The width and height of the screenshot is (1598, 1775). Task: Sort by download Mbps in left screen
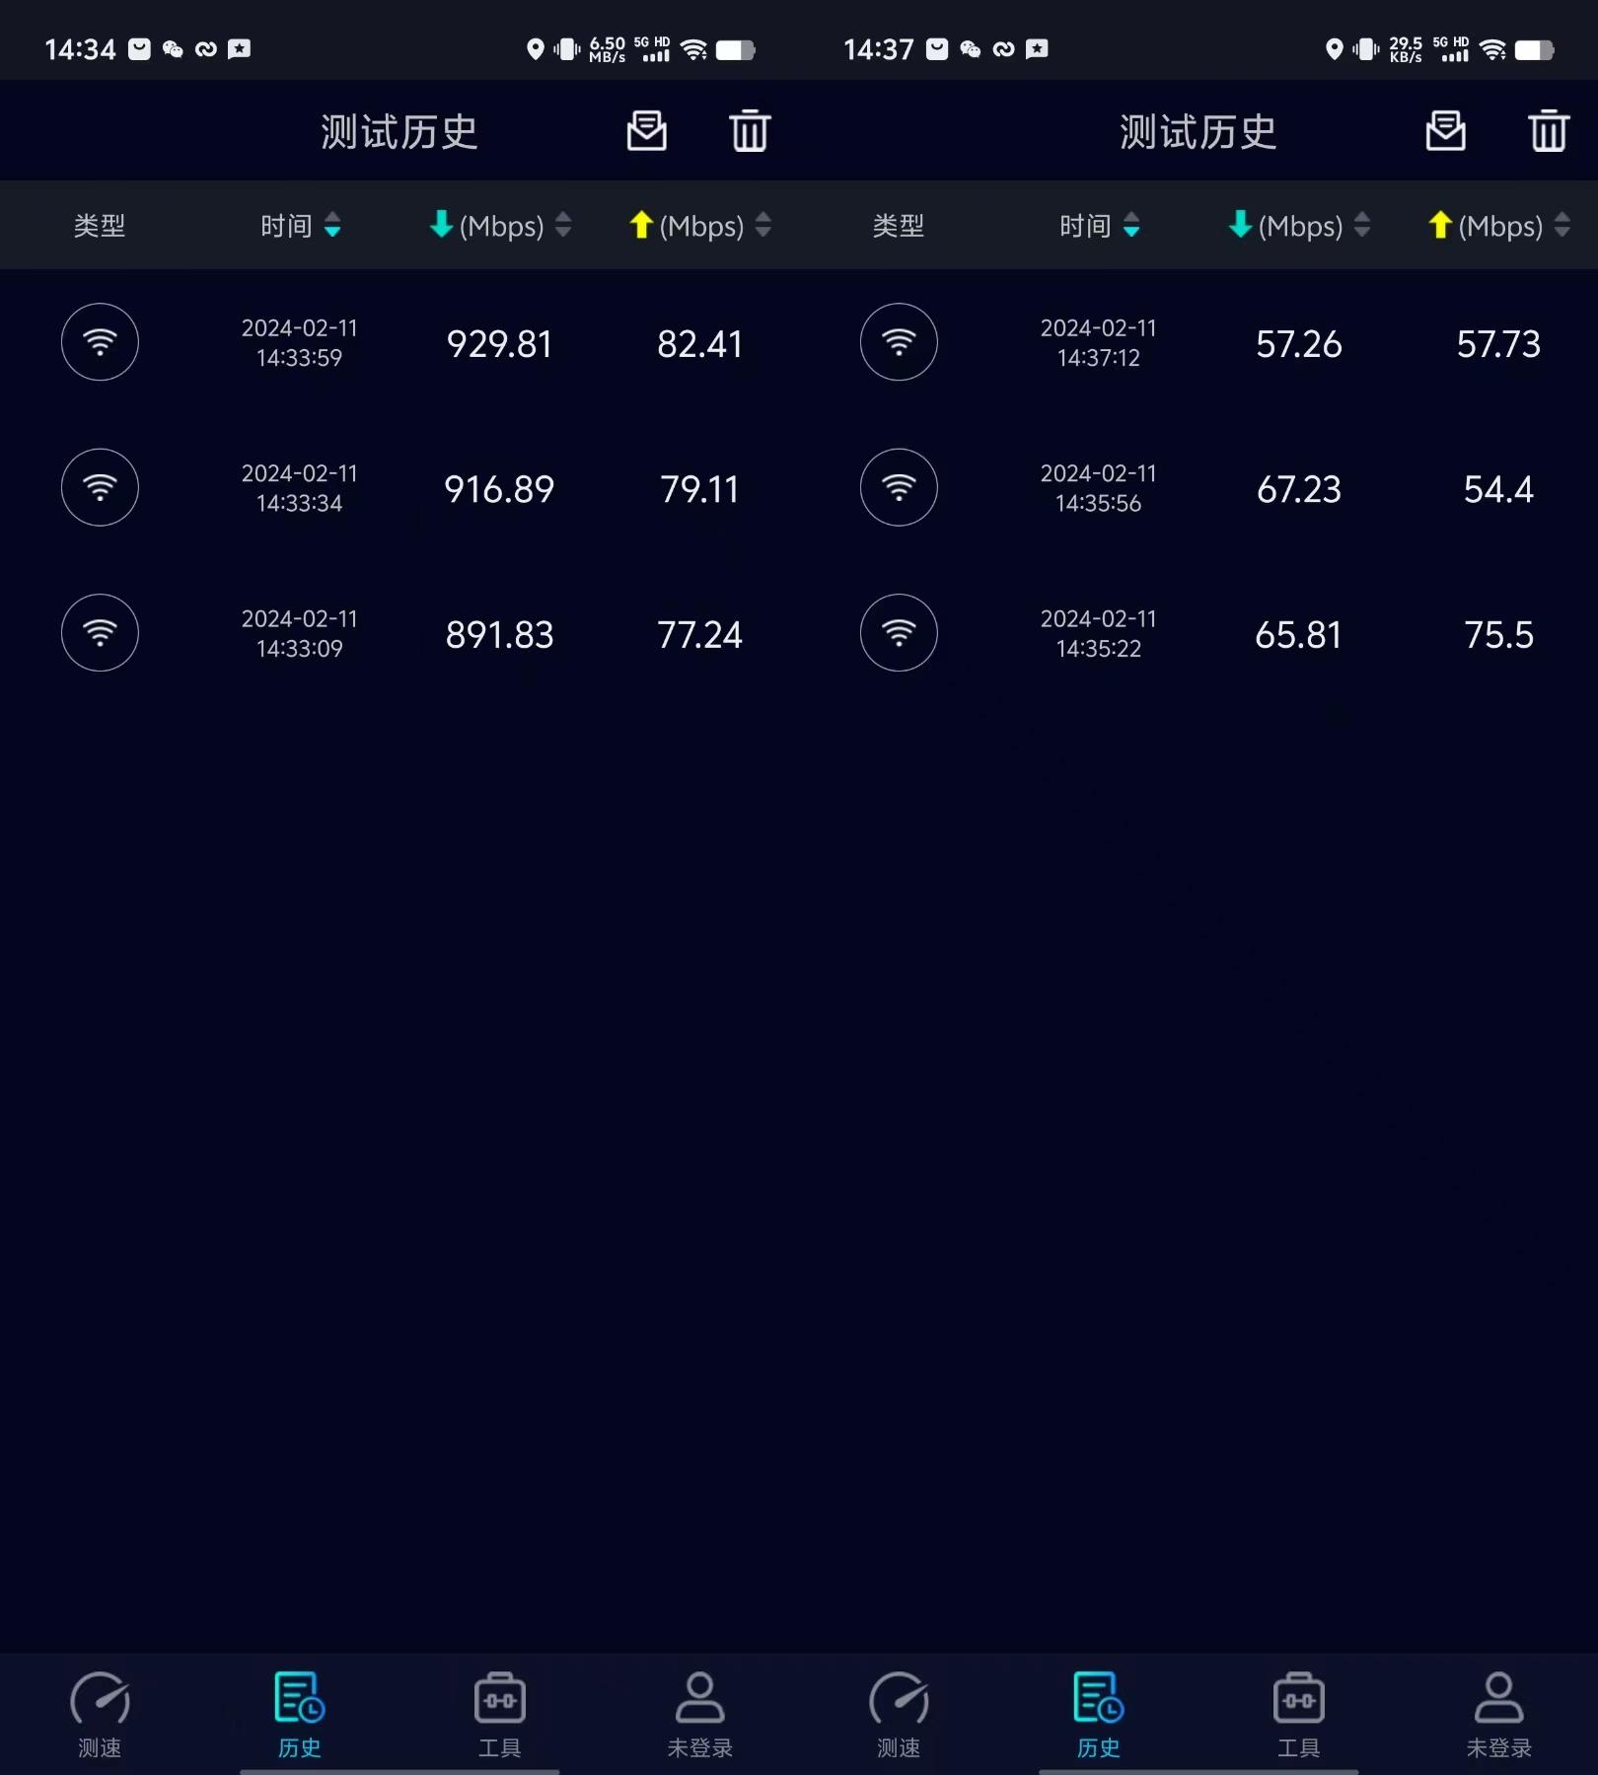click(x=500, y=226)
